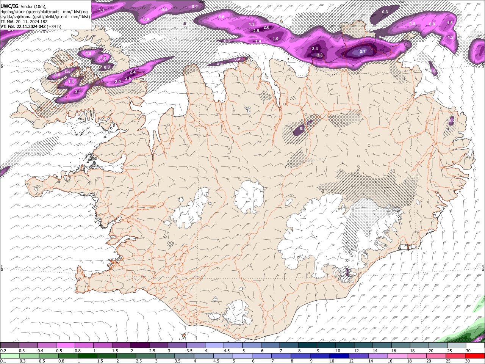Click the '12' label in the green legend row
Viewport: 485px width, 364px height.
351,361
